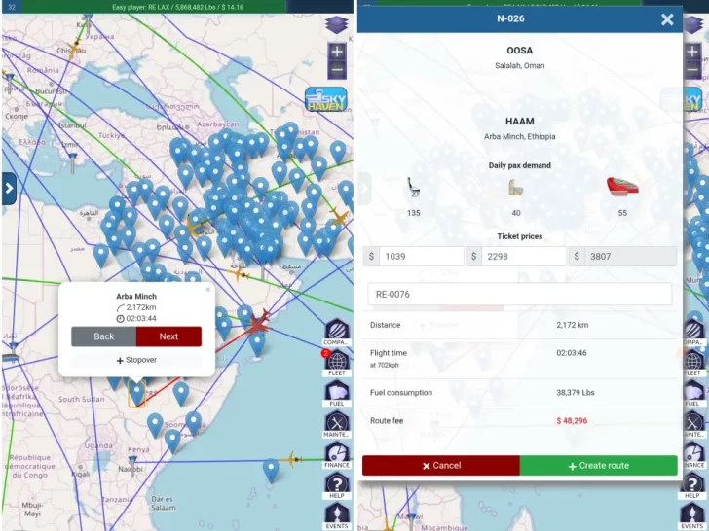Screen dimensions: 709x531
Task: Click the Help question mark icon
Action: [336, 487]
